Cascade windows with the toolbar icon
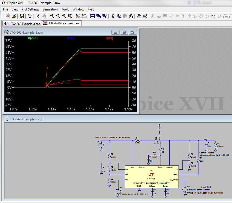 tap(99, 16)
